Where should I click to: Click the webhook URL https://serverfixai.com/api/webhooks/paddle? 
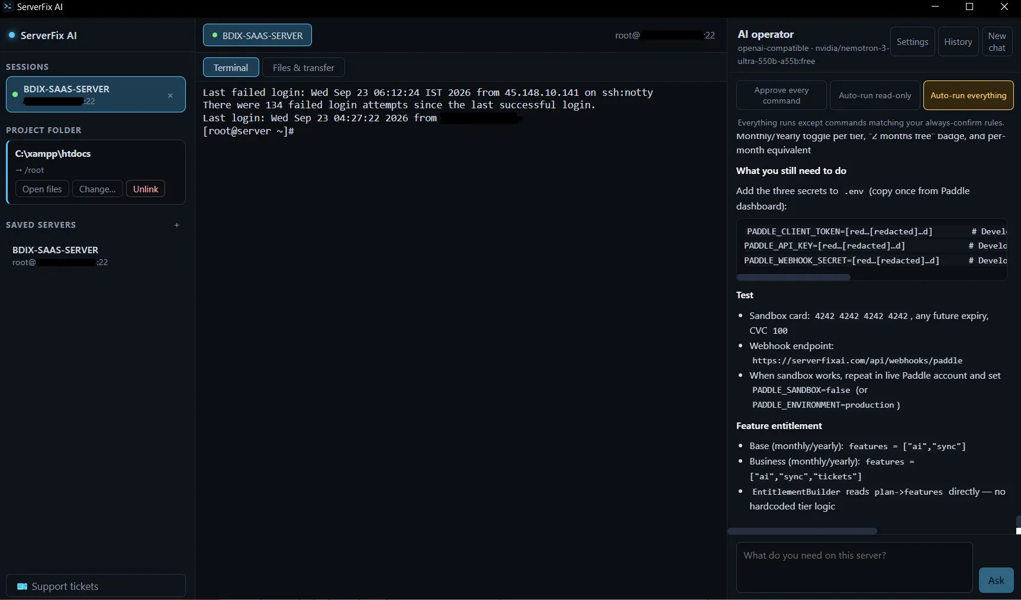[857, 360]
